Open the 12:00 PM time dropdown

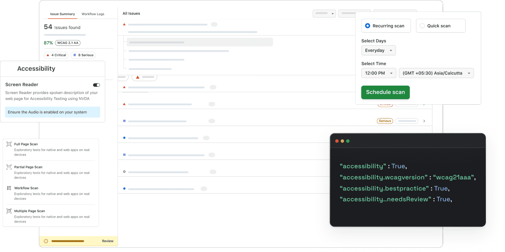[x=379, y=73]
